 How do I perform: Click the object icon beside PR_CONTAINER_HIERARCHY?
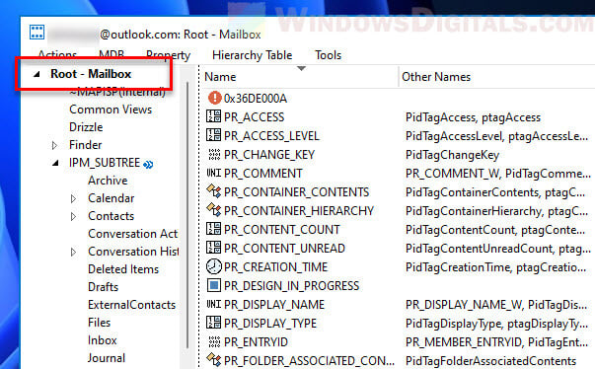point(214,210)
